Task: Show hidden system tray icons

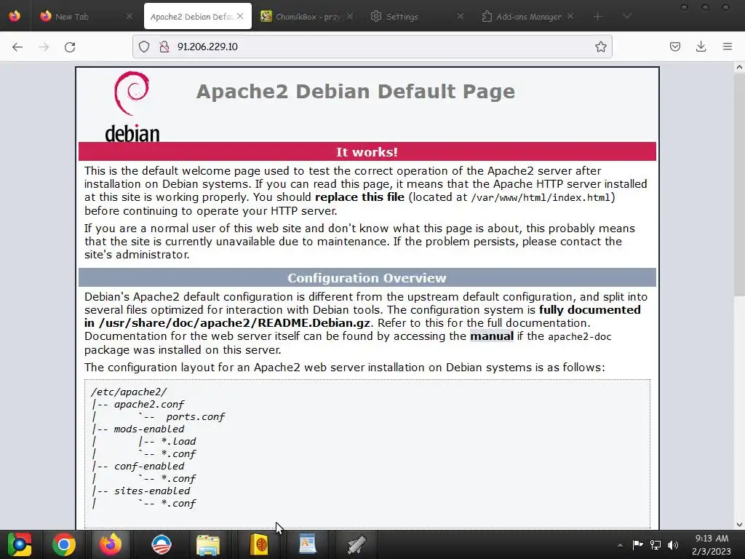Action: (x=620, y=545)
